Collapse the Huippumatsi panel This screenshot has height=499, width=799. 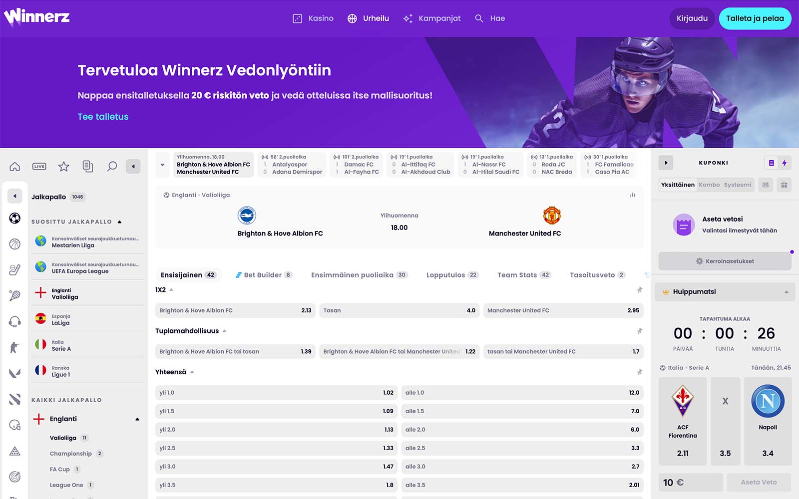click(x=786, y=292)
